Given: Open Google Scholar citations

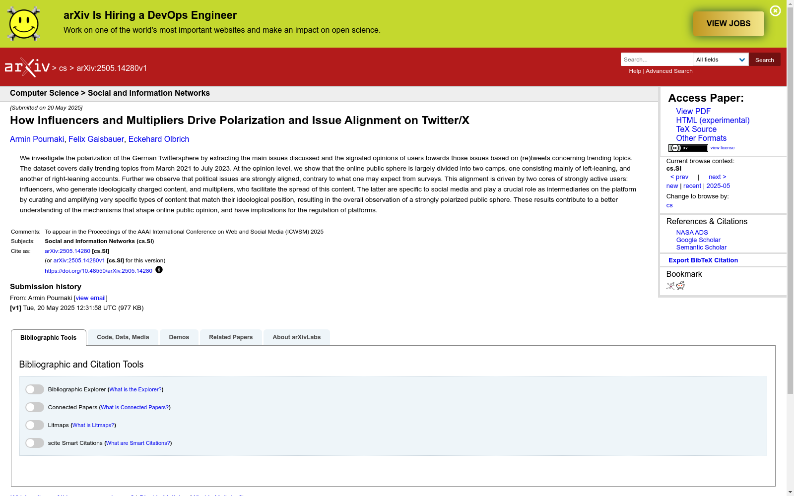Looking at the screenshot, I should 698,240.
